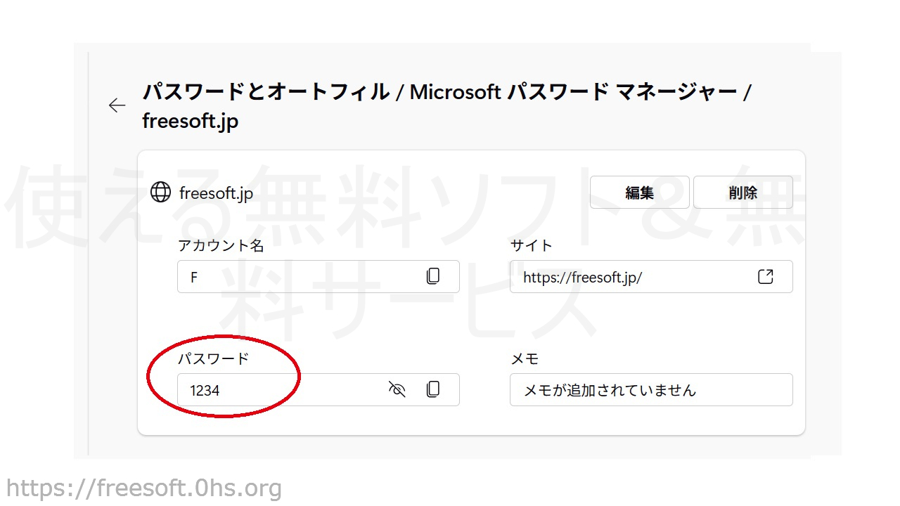Hide the password using the eye icon

tap(397, 389)
